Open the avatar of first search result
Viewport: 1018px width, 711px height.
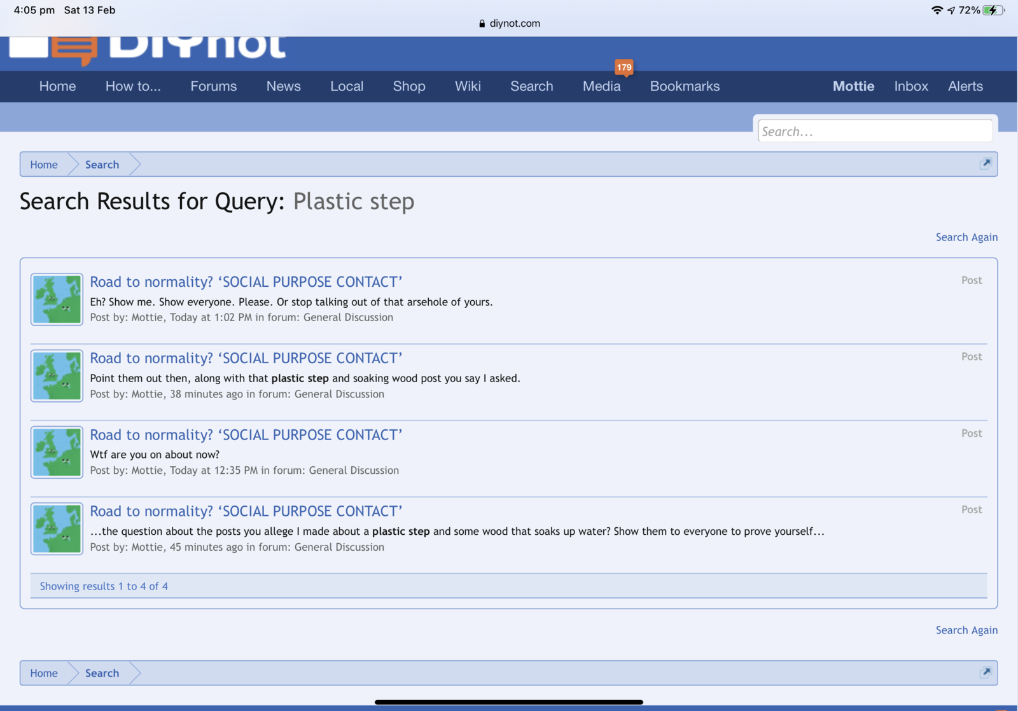pyautogui.click(x=57, y=300)
